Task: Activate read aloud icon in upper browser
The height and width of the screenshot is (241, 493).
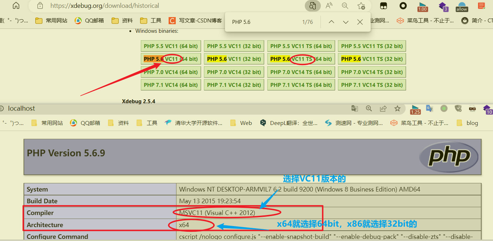Action: click(329, 5)
